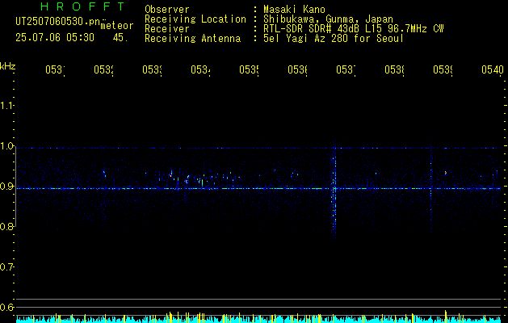Click the observer name Masaki Kano

[x=294, y=10]
